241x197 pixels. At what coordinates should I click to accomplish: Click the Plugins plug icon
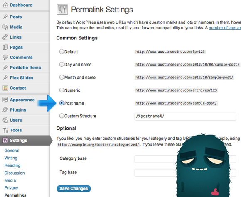pyautogui.click(x=5, y=110)
